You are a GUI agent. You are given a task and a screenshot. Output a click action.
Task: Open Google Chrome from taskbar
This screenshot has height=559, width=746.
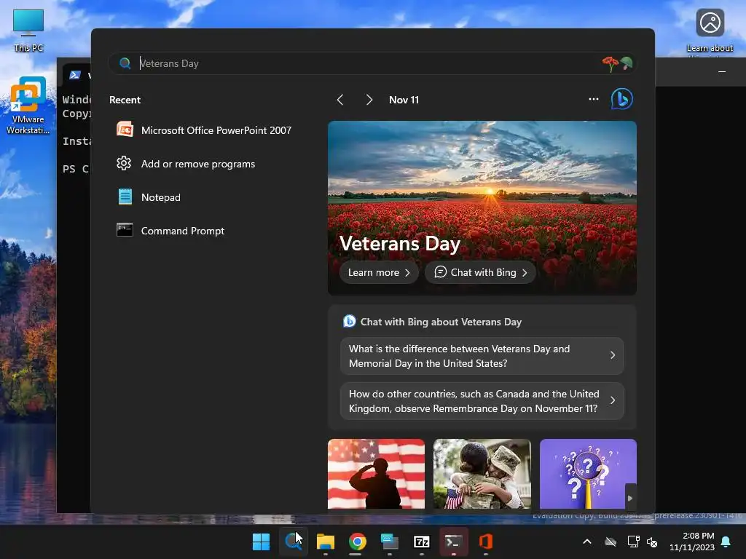point(357,542)
